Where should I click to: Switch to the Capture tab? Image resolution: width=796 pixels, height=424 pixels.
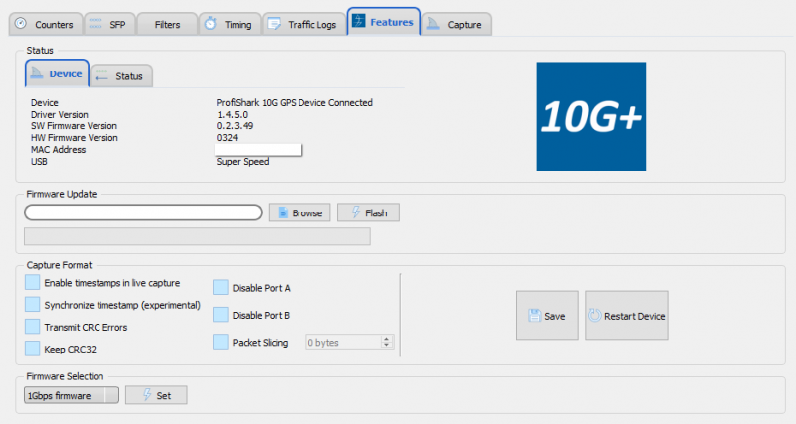coord(456,24)
